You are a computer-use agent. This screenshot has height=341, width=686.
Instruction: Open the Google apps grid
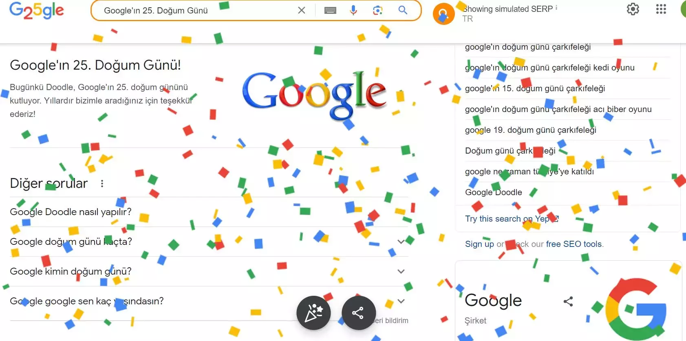(661, 9)
